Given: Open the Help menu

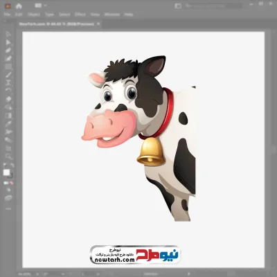Looking at the screenshot, I should (129, 15).
